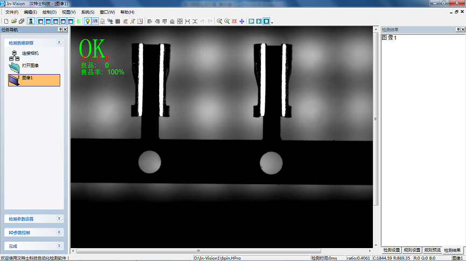Click the light bulb toolbar icon

[88, 21]
